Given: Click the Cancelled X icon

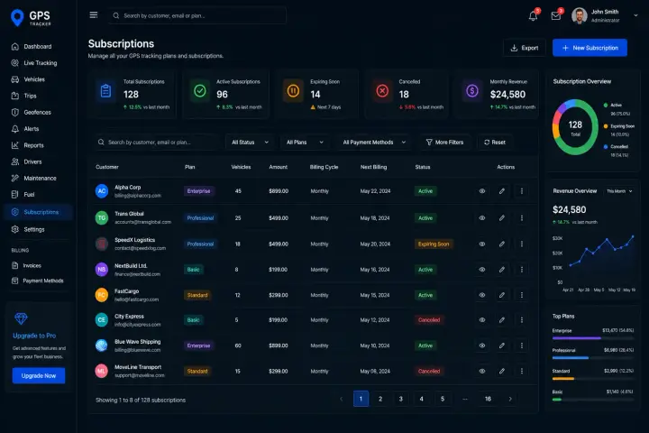Looking at the screenshot, I should 382,90.
